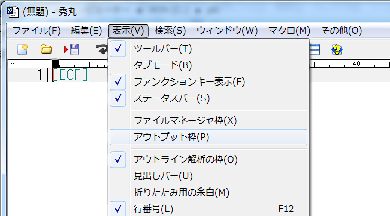
Task: Click the undo arrow toolbar icon
Action: pyautogui.click(x=100, y=49)
